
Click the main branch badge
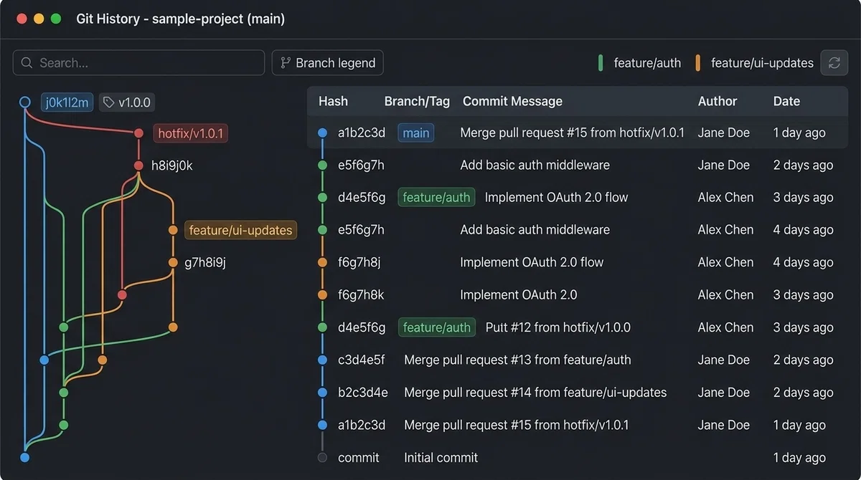(x=416, y=133)
